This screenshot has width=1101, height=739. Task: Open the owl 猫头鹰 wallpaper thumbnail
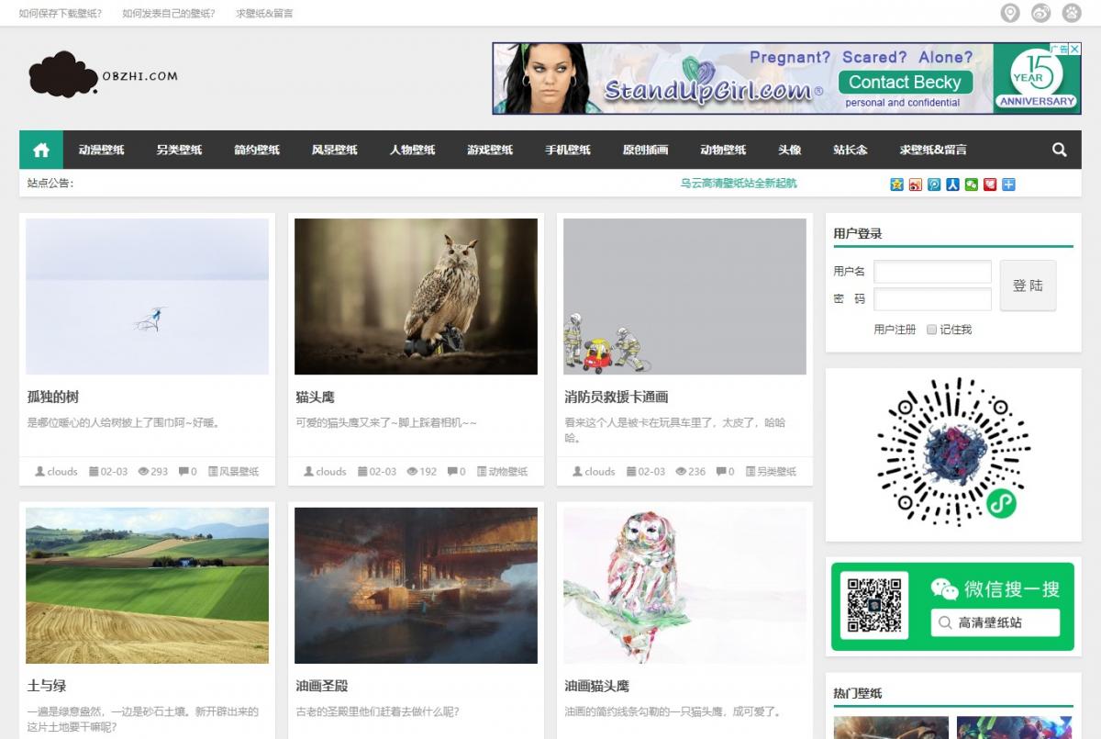[416, 297]
